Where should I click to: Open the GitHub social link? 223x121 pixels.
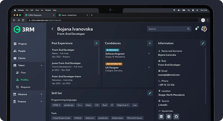click(x=176, y=116)
